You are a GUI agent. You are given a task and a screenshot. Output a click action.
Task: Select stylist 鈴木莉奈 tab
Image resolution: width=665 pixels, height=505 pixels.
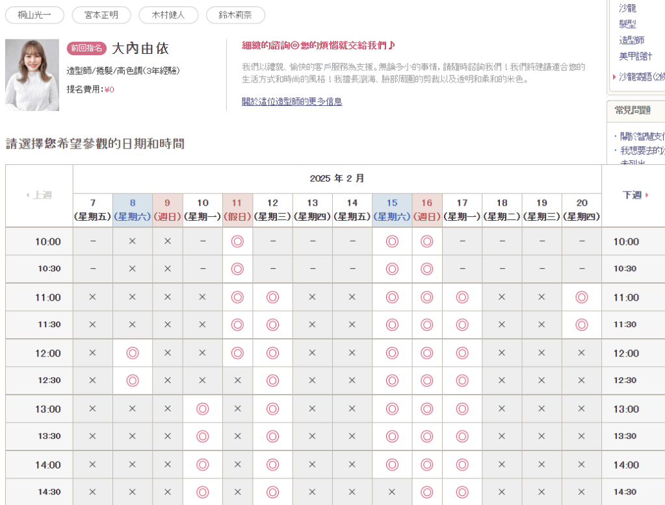(235, 15)
